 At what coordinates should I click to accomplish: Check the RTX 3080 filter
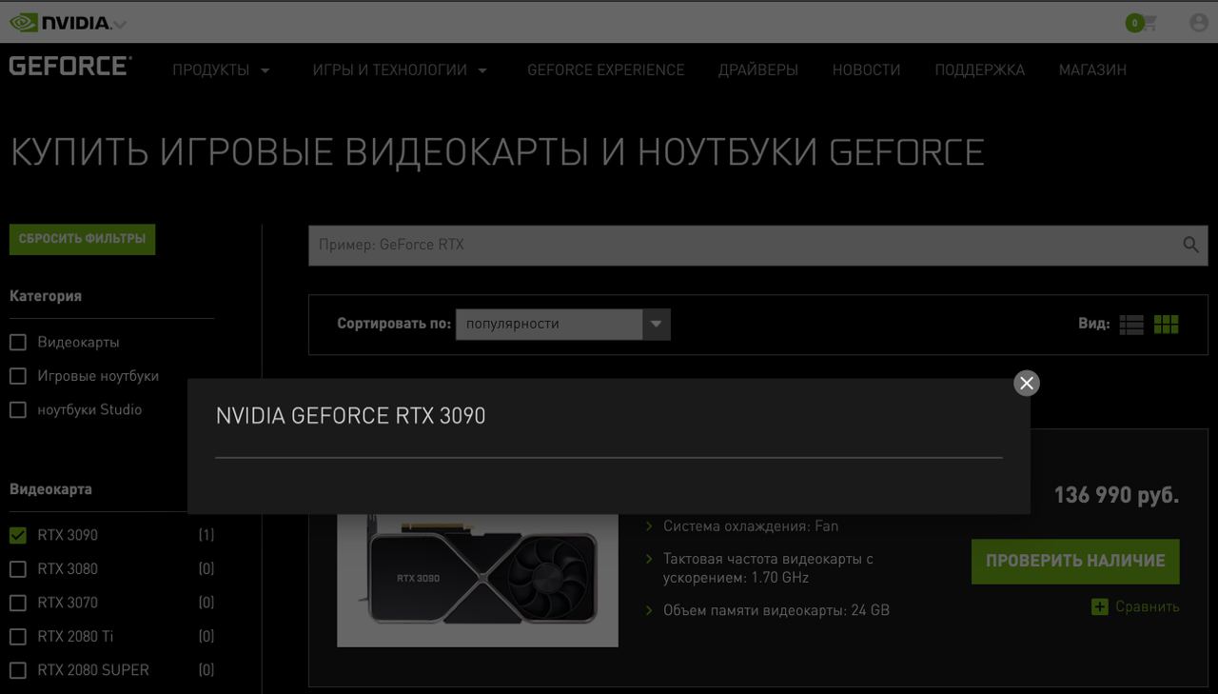click(x=18, y=569)
